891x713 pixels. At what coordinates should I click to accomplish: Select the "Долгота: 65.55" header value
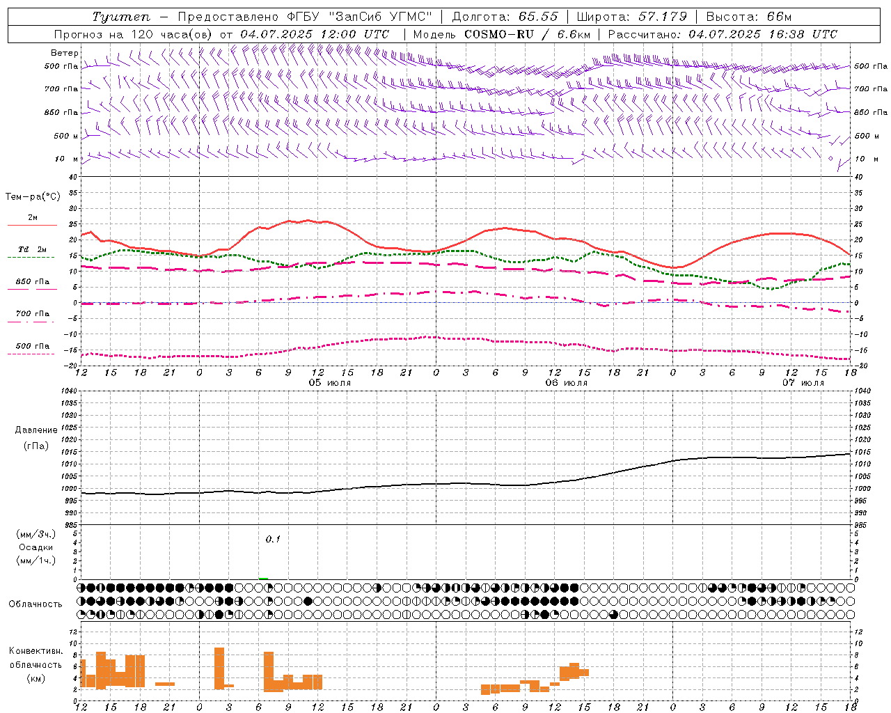point(505,17)
